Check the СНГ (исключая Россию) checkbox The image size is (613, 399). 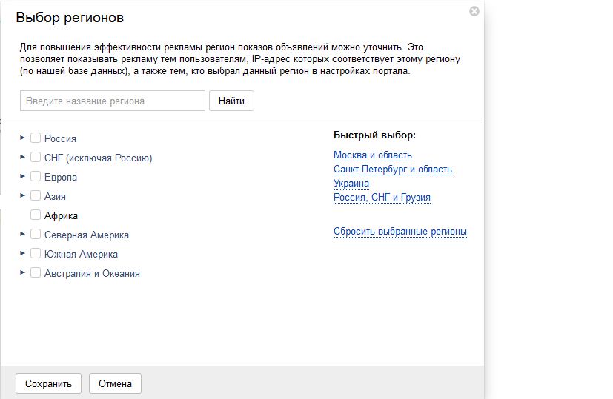point(36,157)
